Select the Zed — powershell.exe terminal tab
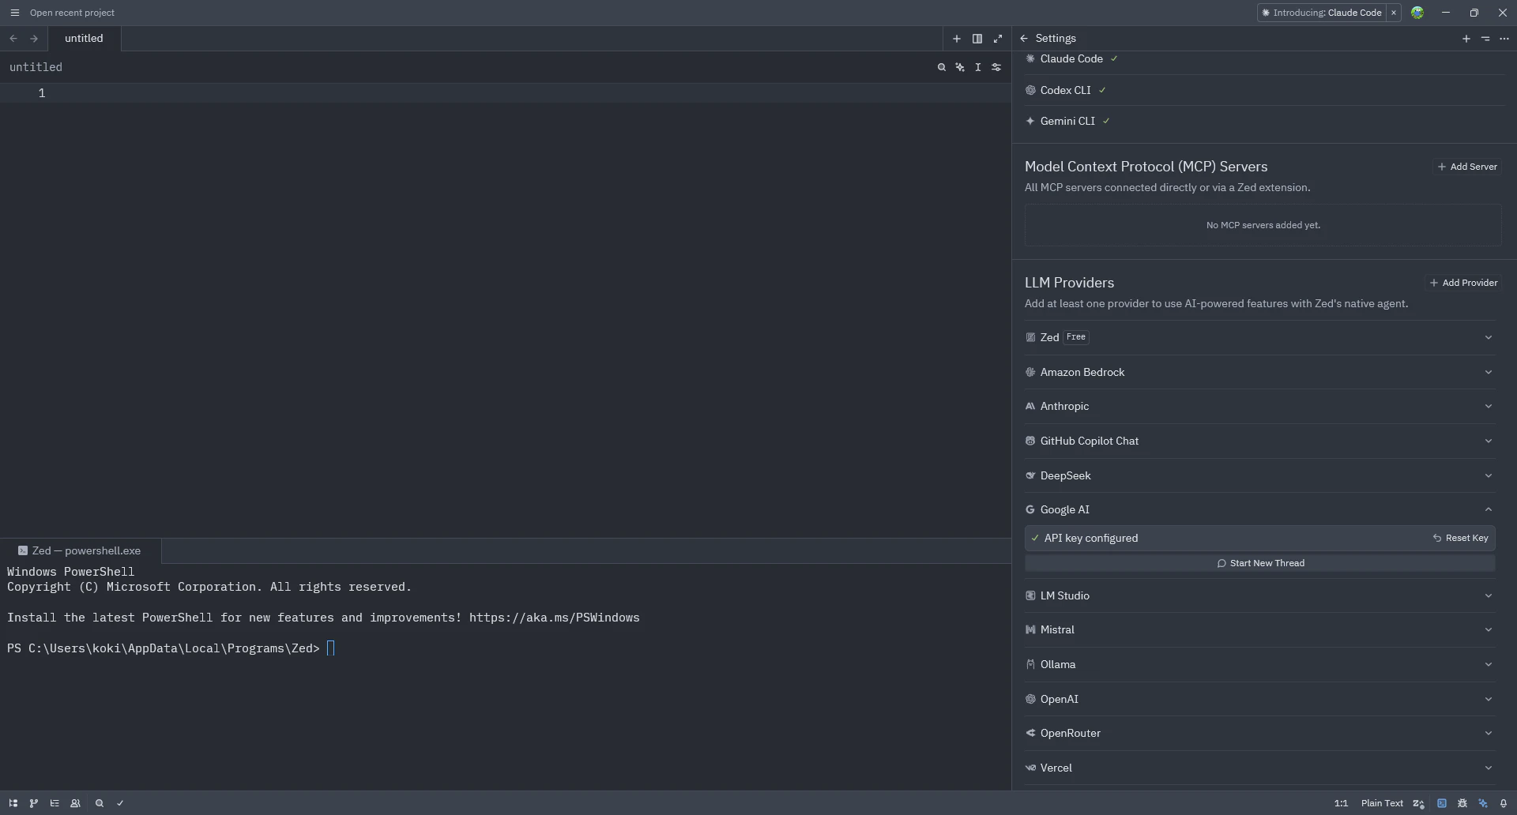Image resolution: width=1517 pixels, height=815 pixels. pos(80,550)
